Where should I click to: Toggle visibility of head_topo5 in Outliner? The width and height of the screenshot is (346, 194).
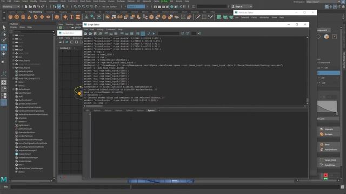(x=17, y=60)
